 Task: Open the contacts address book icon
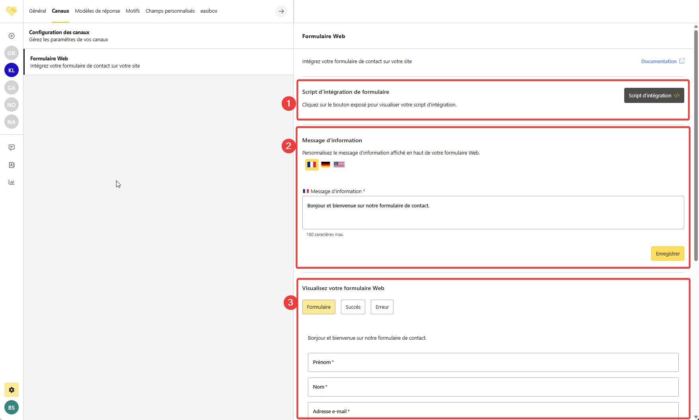12,165
